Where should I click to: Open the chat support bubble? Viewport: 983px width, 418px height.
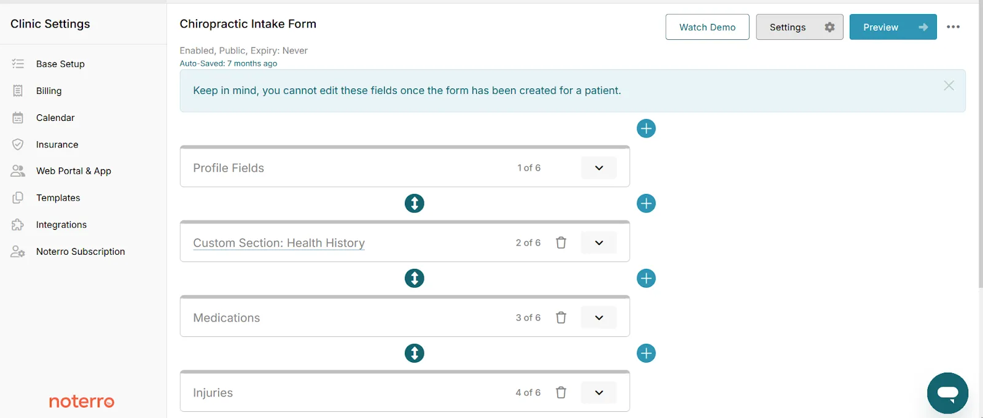[x=947, y=393]
